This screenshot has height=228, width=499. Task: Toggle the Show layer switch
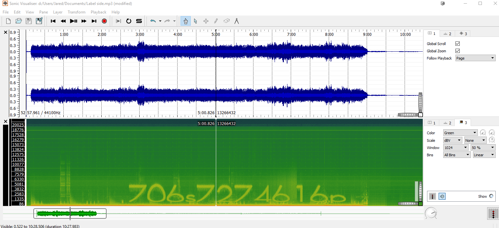pyautogui.click(x=491, y=196)
